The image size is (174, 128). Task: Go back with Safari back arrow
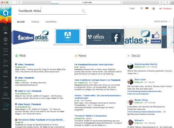click(11, 2)
